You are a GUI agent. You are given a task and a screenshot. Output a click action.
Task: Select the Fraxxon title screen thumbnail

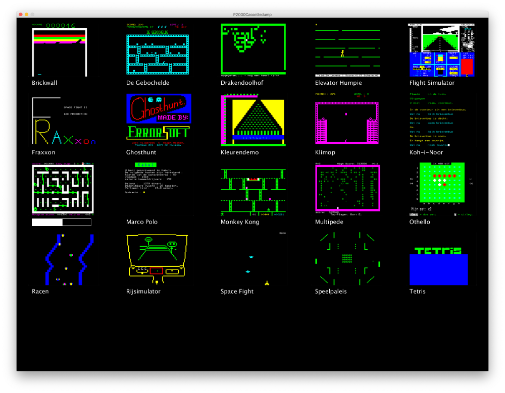click(63, 120)
